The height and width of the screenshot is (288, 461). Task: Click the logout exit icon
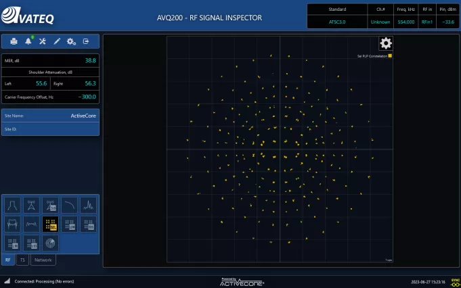point(86,41)
